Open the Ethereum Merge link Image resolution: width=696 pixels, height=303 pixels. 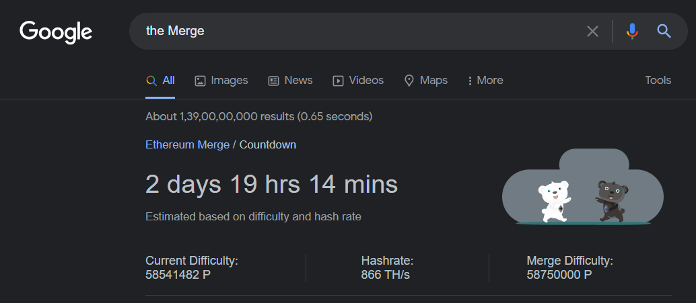187,145
